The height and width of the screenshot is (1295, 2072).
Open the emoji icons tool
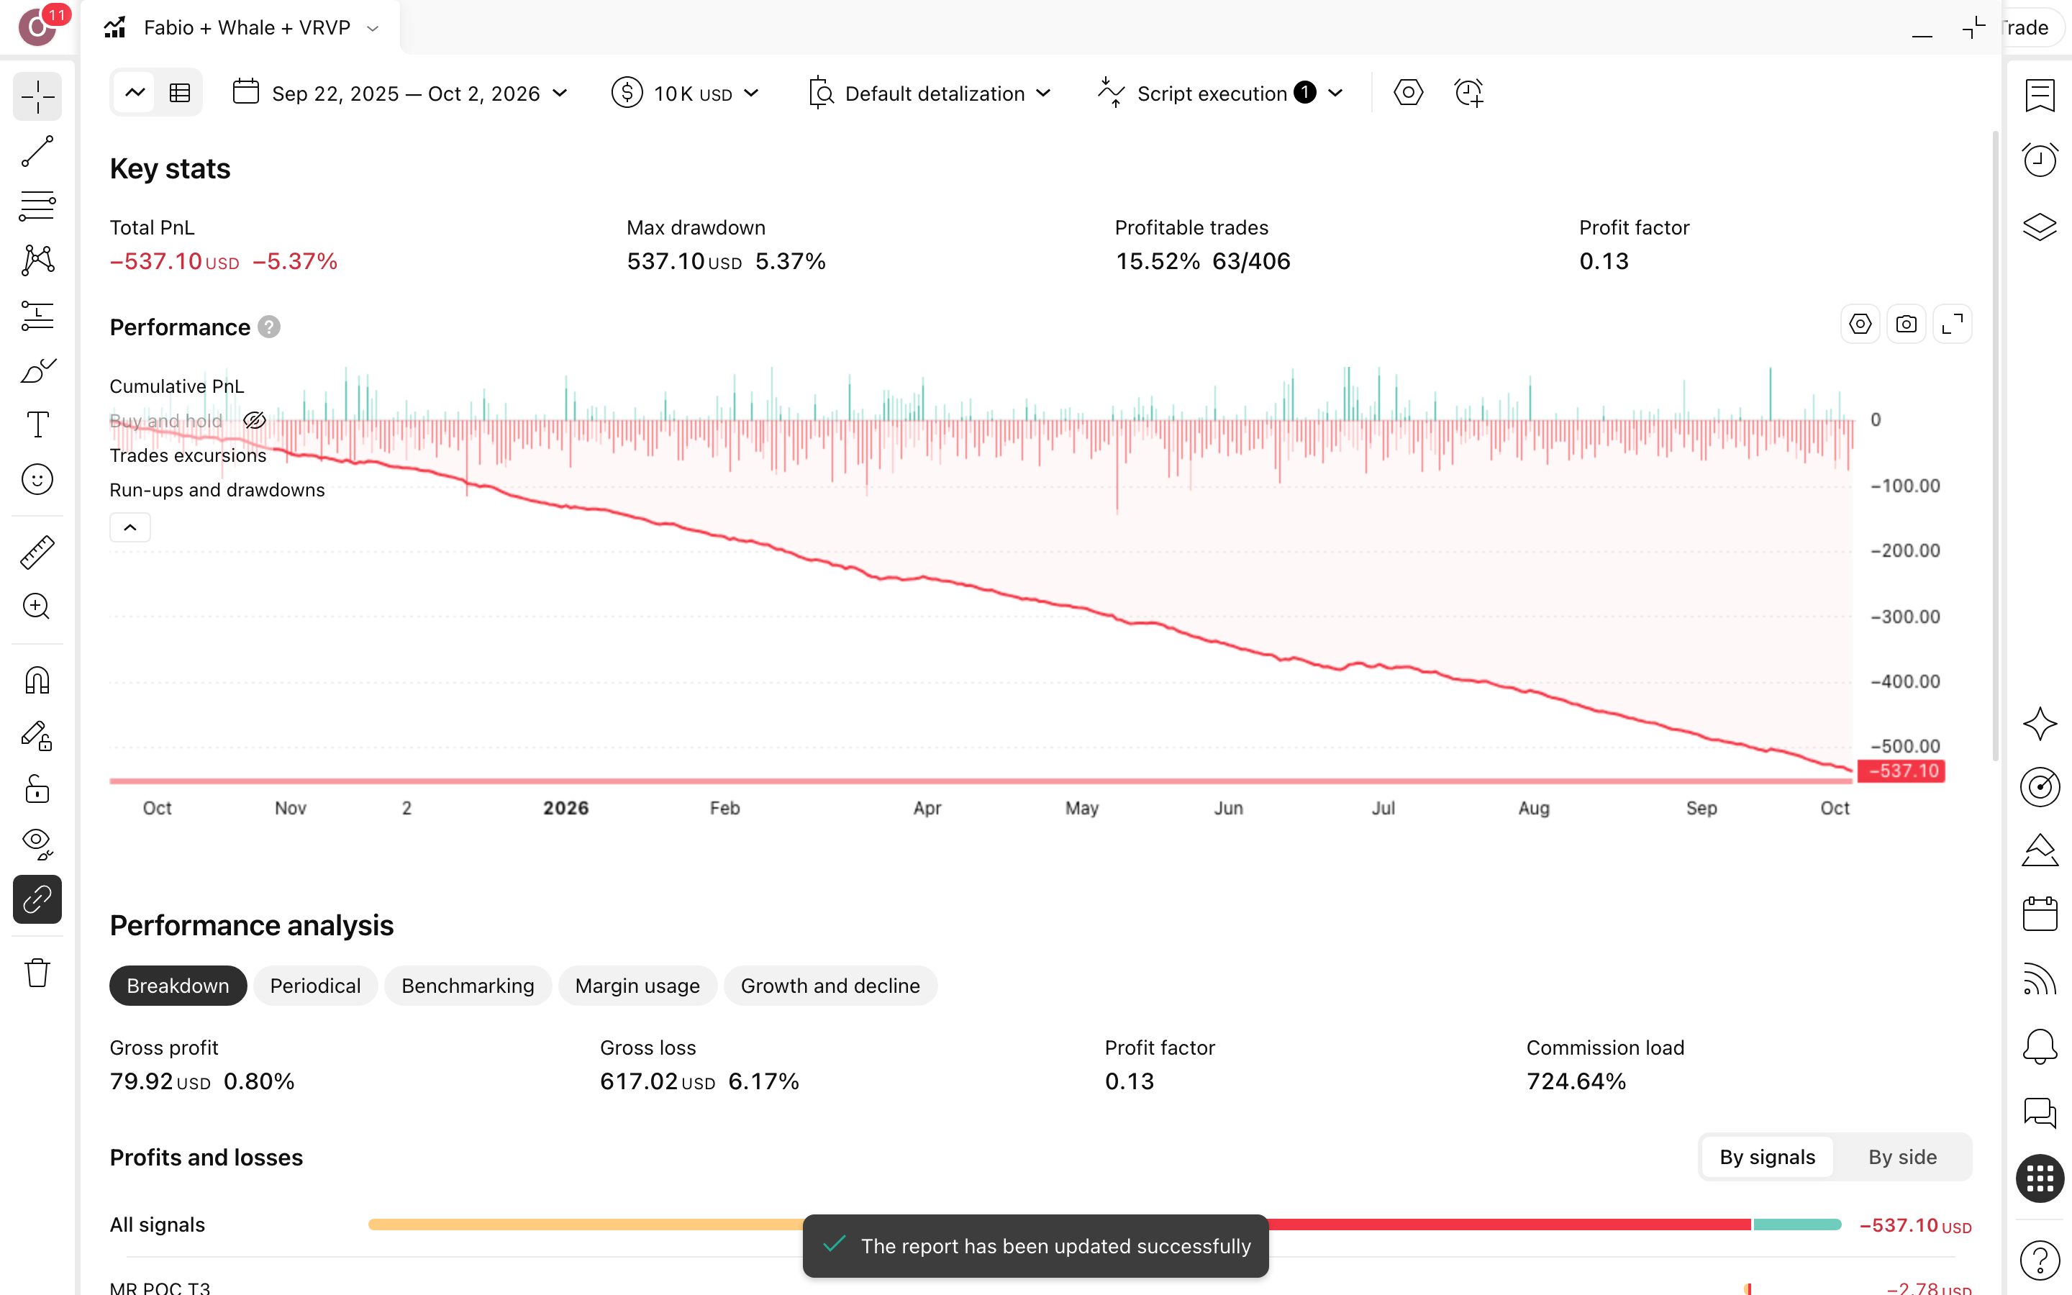pyautogui.click(x=37, y=478)
